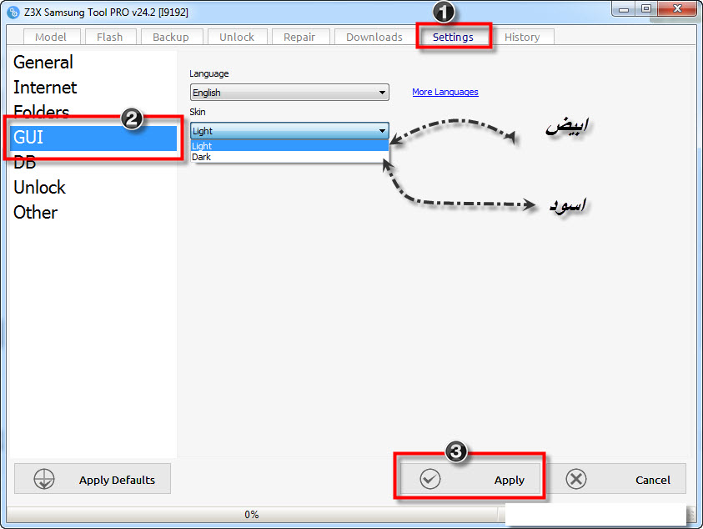Open the History tab
This screenshot has height=529, width=703.
[522, 37]
